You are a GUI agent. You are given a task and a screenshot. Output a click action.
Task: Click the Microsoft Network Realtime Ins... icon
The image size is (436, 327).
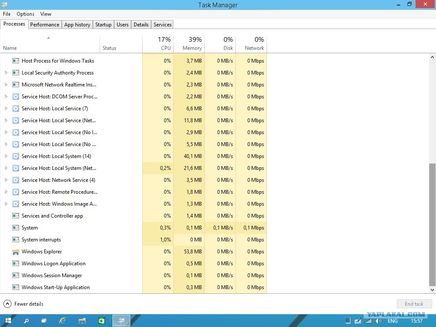tap(16, 85)
